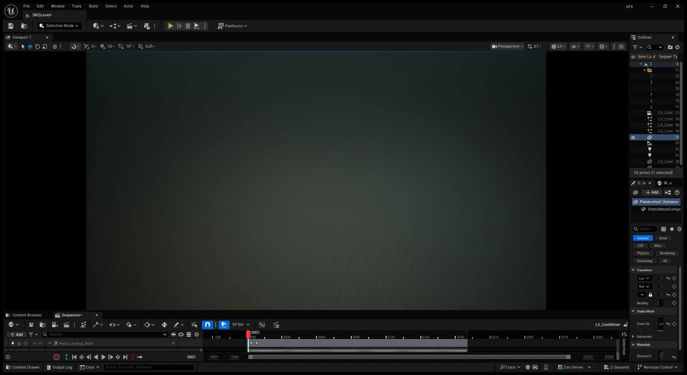This screenshot has width=687, height=375.
Task: Open the Details panel settings gear
Action: click(679, 229)
